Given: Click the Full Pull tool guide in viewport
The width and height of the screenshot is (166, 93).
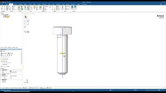Looking at the screenshot, I should pyautogui.click(x=28, y=32).
